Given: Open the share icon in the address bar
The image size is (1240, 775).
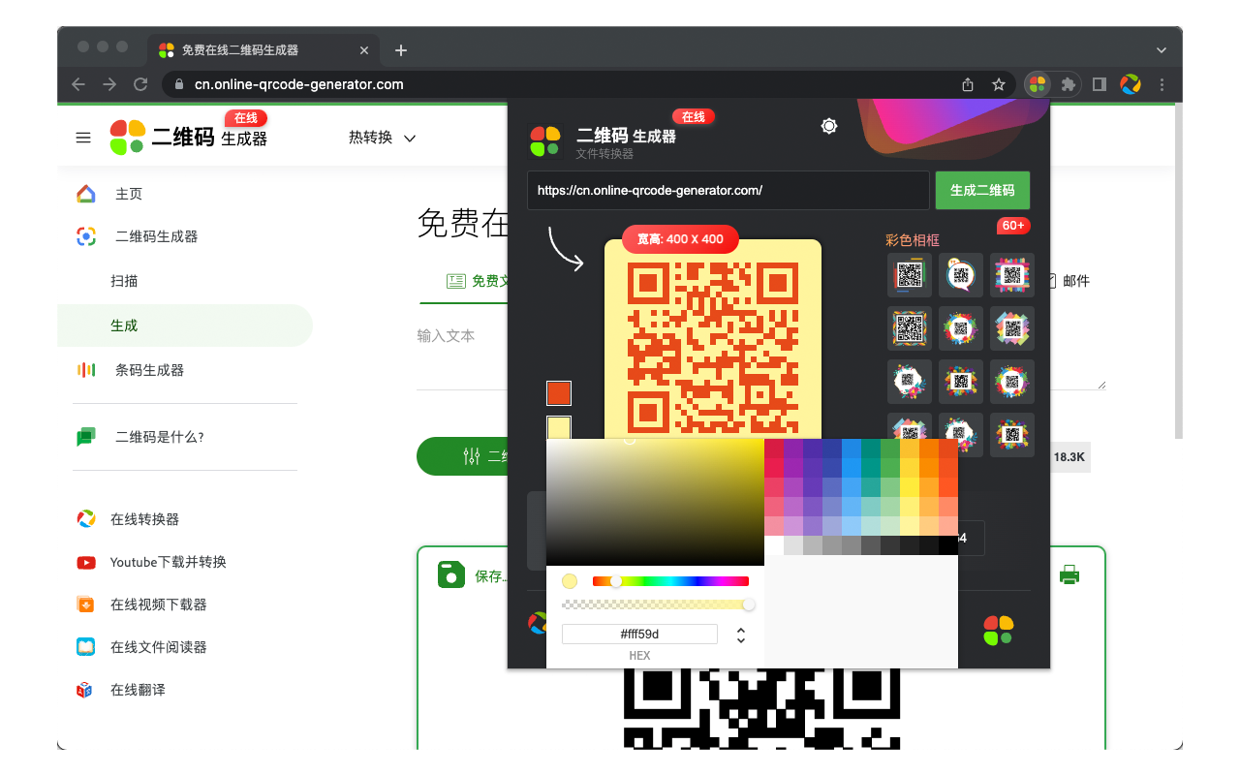Looking at the screenshot, I should tap(966, 84).
